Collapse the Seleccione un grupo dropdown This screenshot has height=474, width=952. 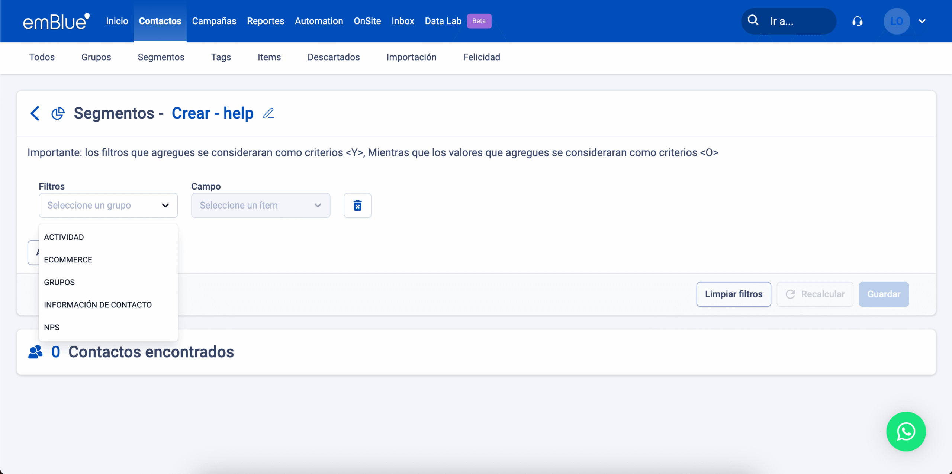165,206
